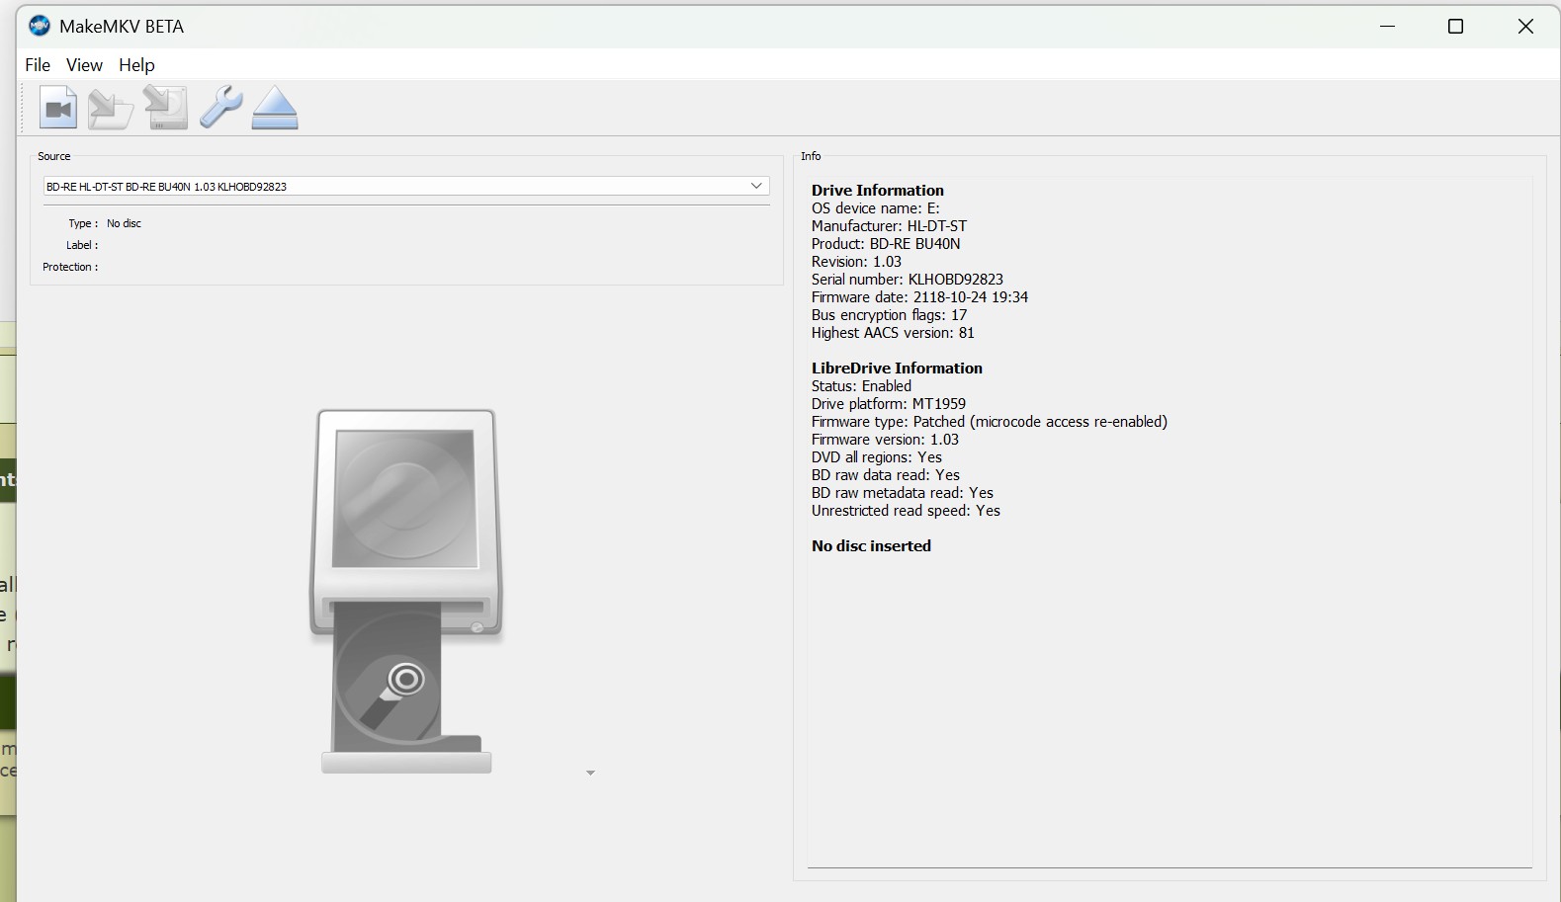The image size is (1561, 902).
Task: Click the Open files camera icon
Action: (58, 108)
